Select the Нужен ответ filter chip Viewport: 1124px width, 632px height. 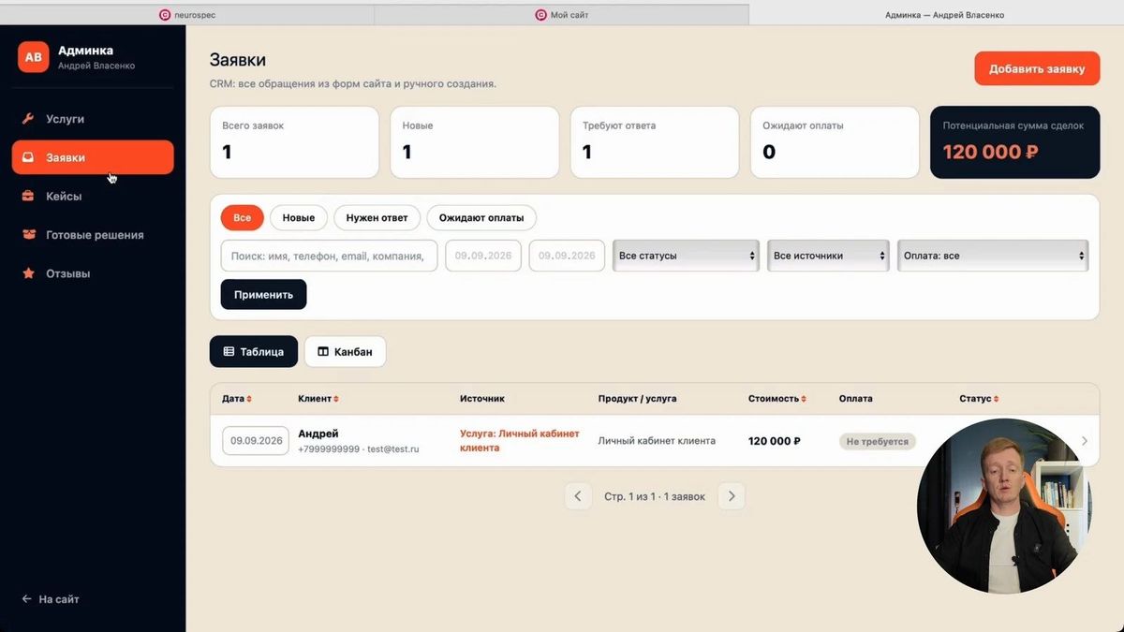coord(377,218)
